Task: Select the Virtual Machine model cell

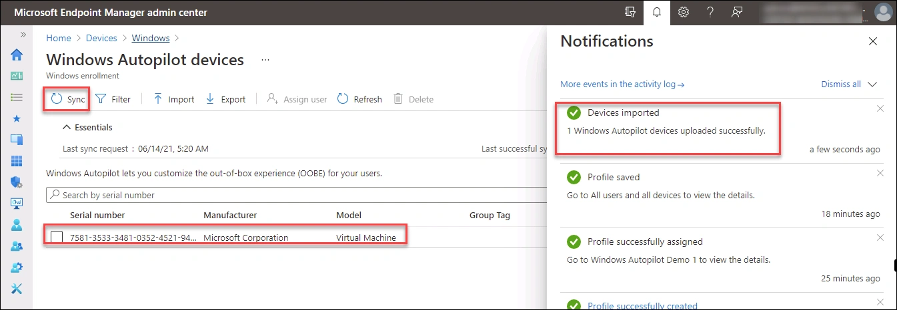Action: pos(366,237)
